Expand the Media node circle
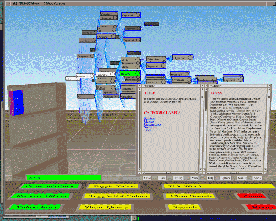Image resolution: width=276 pixels, height=221 pixels. [138, 60]
